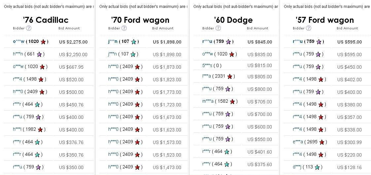Select the red star beside l***a (2331)

[230, 76]
